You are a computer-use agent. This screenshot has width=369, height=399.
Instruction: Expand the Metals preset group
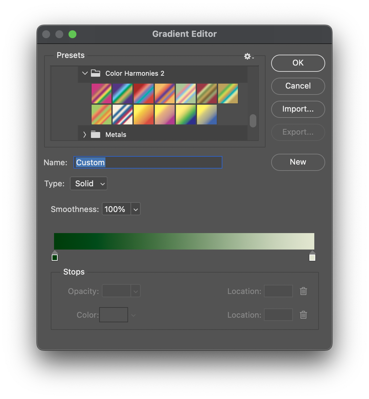[x=85, y=135]
